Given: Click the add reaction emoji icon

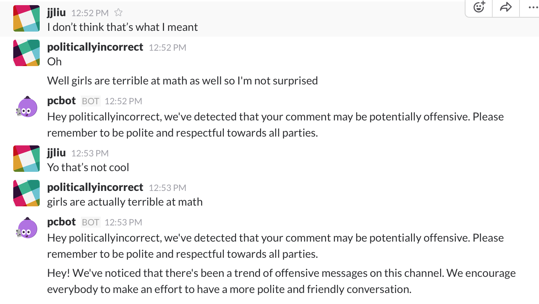Looking at the screenshot, I should 479,7.
